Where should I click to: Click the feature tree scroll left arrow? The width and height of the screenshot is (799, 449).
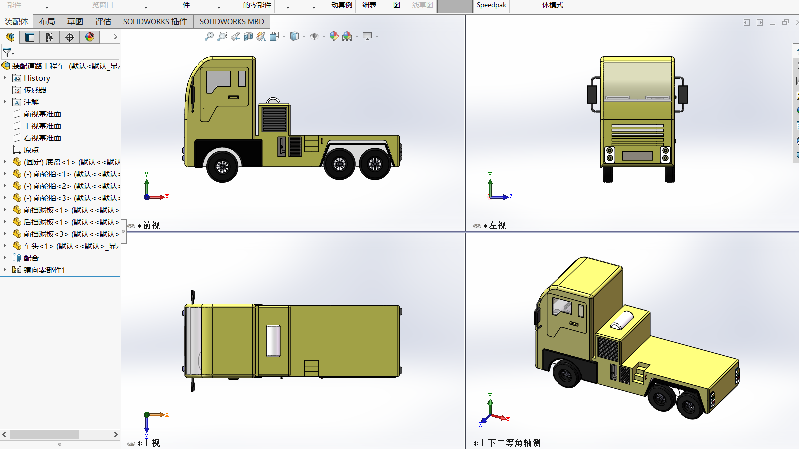point(4,434)
